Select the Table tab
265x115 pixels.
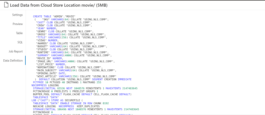click(x=19, y=33)
